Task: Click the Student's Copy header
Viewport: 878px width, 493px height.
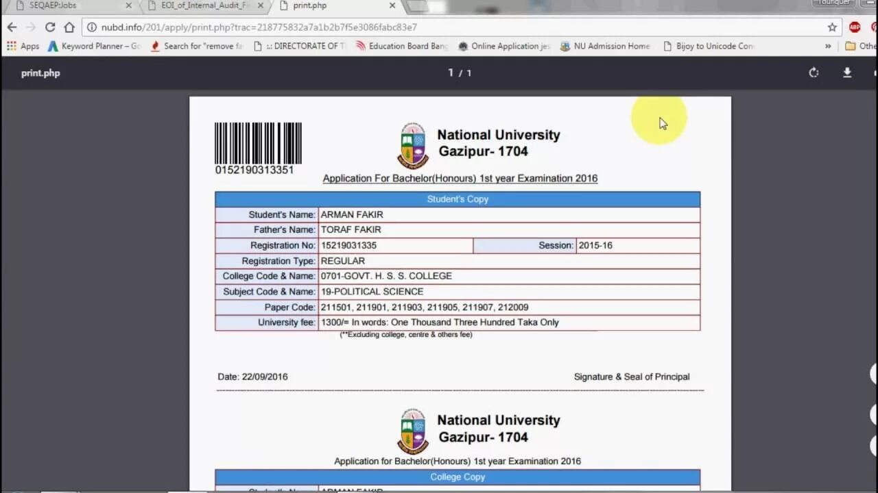Action: click(458, 199)
